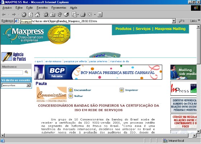Click the Maxpress Mailing link
The image size is (201, 144).
[170, 29]
